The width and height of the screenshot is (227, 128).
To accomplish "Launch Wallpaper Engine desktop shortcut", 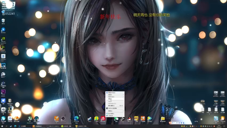I will [3, 57].
